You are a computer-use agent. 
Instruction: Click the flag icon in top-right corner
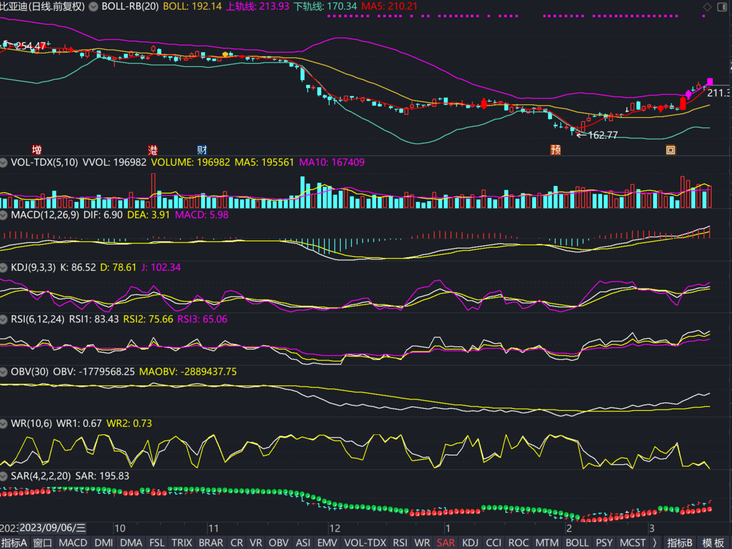tap(722, 7)
